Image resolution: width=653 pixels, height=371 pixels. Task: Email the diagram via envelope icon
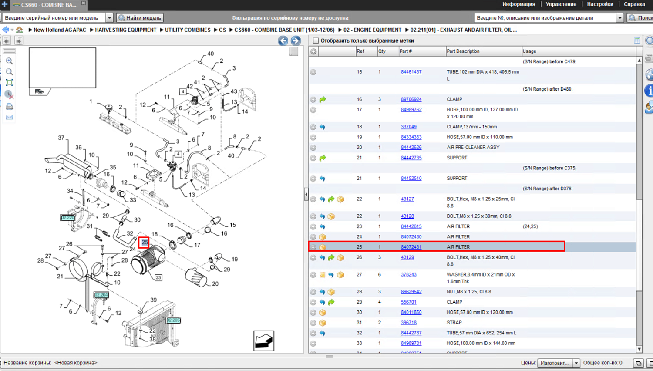9,117
